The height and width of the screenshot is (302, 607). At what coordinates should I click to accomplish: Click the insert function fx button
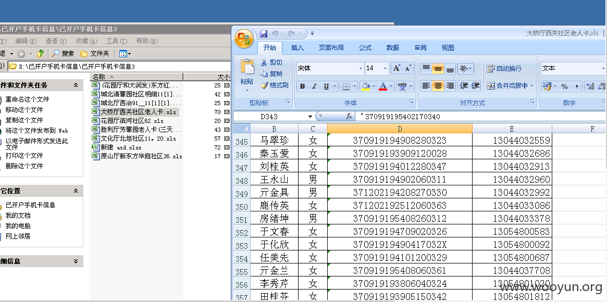[x=349, y=117]
